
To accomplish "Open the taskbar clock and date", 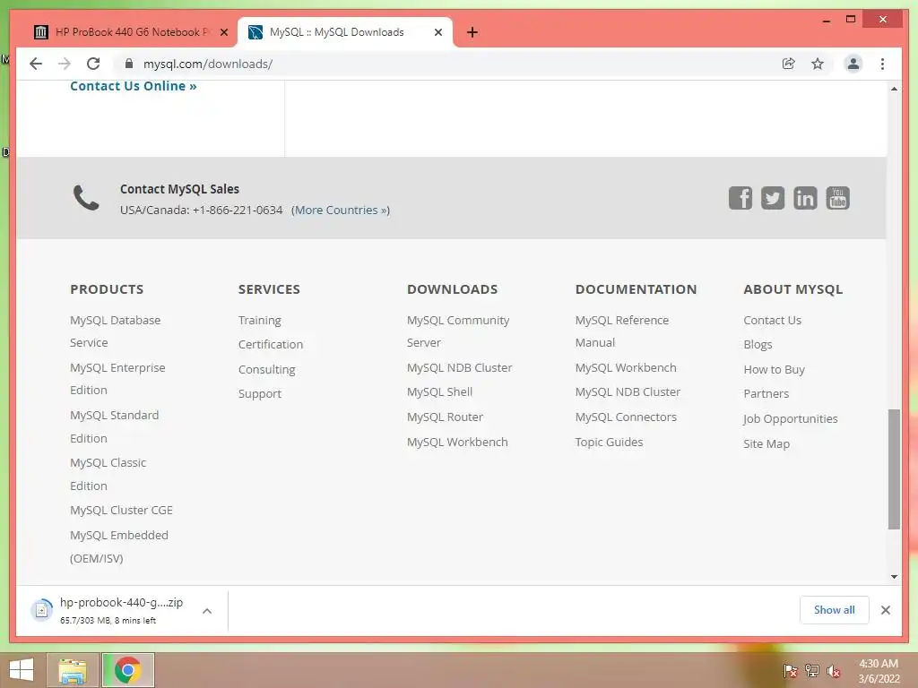I will pyautogui.click(x=879, y=671).
